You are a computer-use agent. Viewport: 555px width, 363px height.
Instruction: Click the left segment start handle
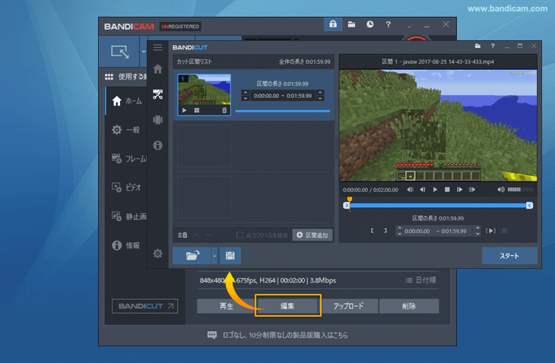tap(346, 205)
